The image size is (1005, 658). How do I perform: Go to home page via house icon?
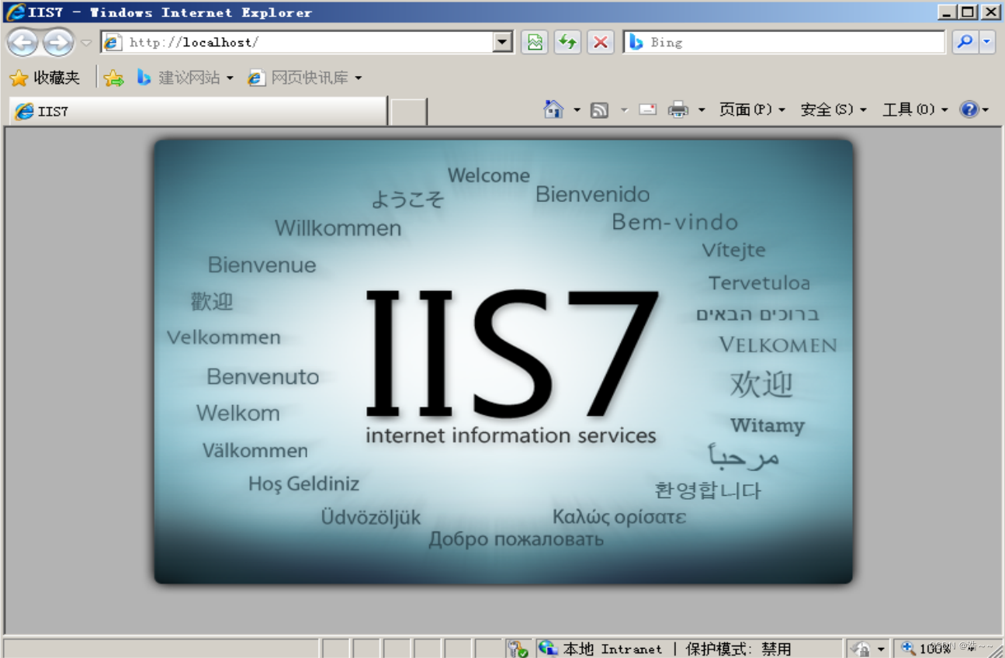pyautogui.click(x=553, y=109)
